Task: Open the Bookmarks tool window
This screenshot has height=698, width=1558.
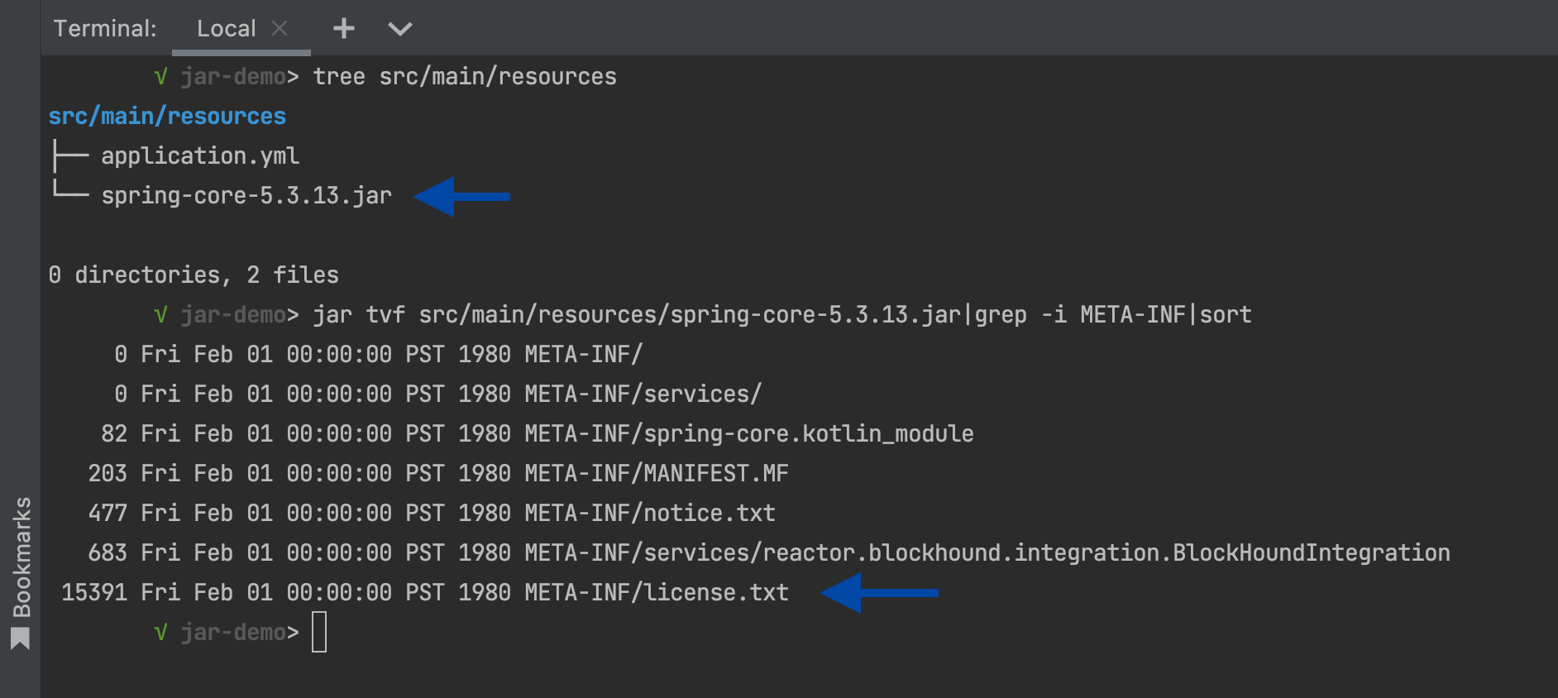Action: click(x=22, y=557)
